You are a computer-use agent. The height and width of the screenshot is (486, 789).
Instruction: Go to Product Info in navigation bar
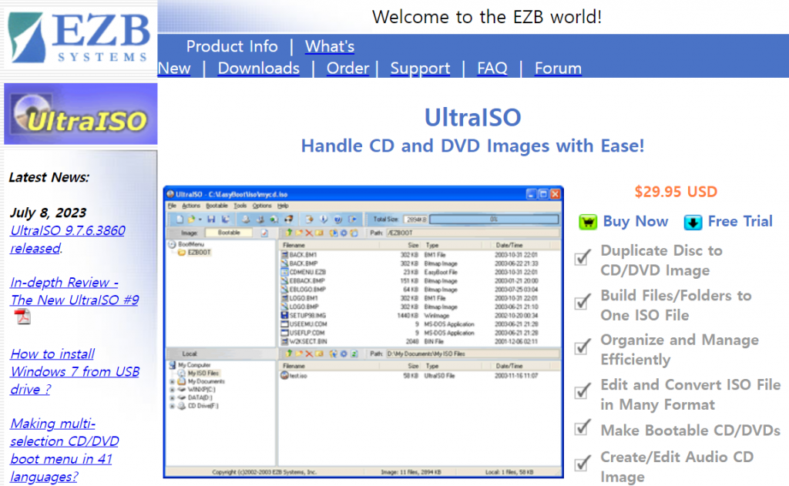(x=232, y=46)
